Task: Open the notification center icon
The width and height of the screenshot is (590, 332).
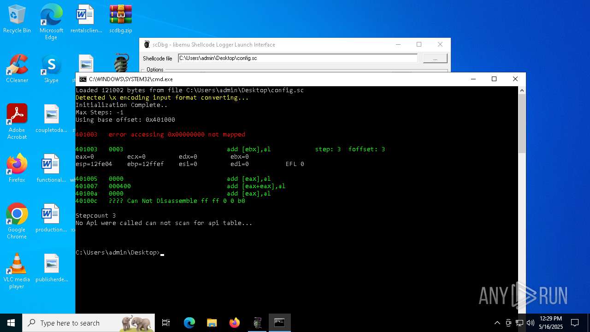Action: [x=575, y=323]
